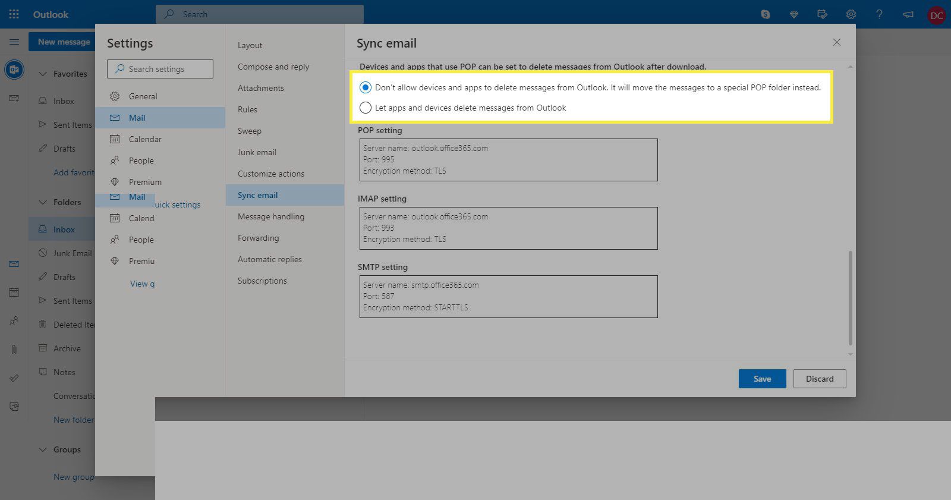This screenshot has width=951, height=500.
Task: Collapse the Groups section chevron
Action: (43, 449)
